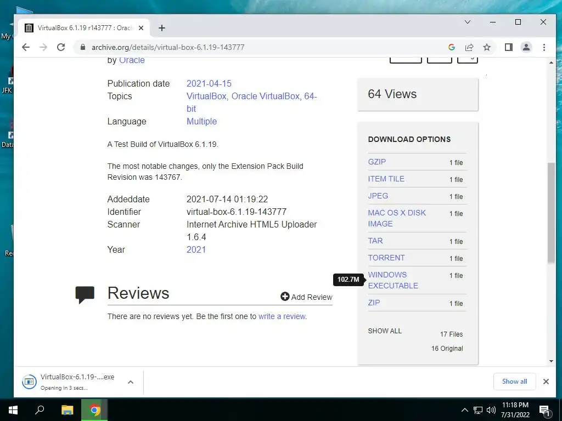Click the 16 Original count text
The width and height of the screenshot is (562, 421).
(x=447, y=349)
